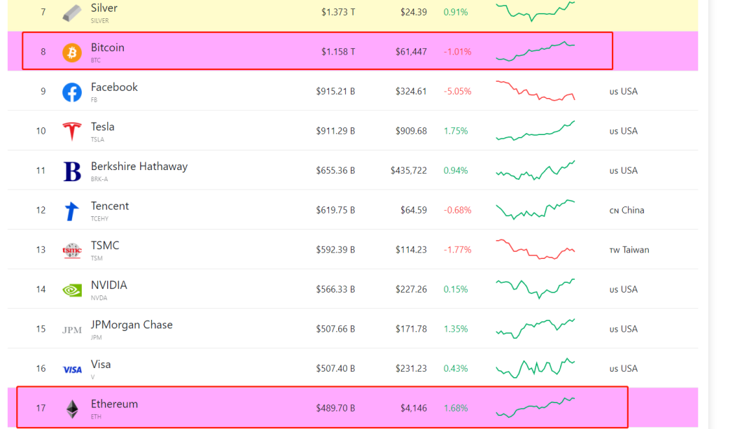Open the Berkshire Hathaway name link

139,167
